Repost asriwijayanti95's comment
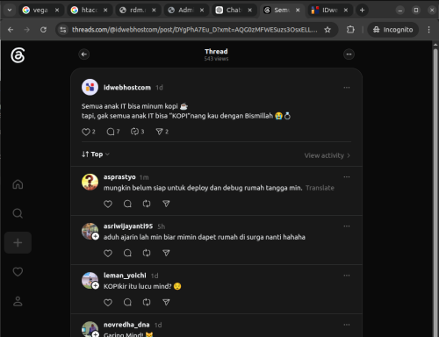Viewport: 439px width, 337px height. pos(147,253)
